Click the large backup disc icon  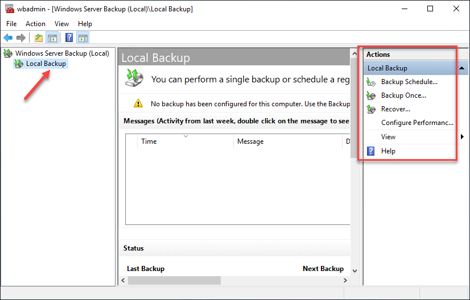click(x=134, y=78)
